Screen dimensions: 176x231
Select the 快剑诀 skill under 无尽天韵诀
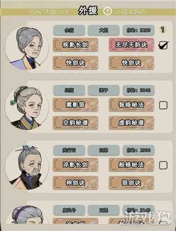(132, 63)
